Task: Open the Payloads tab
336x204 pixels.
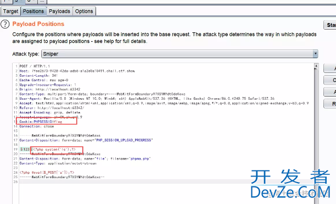Action: [59, 11]
